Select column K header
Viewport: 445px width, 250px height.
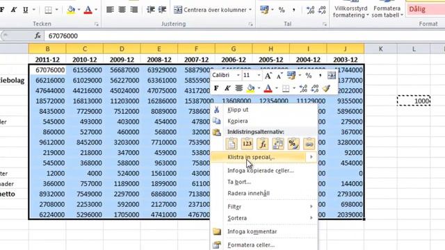380,49
